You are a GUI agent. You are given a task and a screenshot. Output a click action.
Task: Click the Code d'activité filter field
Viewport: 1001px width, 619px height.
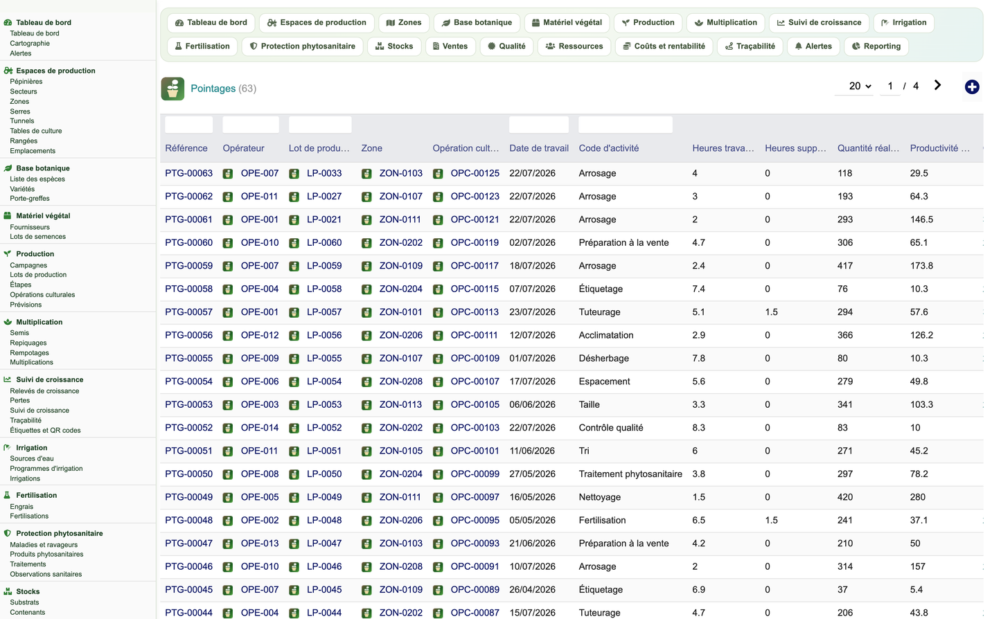coord(626,125)
